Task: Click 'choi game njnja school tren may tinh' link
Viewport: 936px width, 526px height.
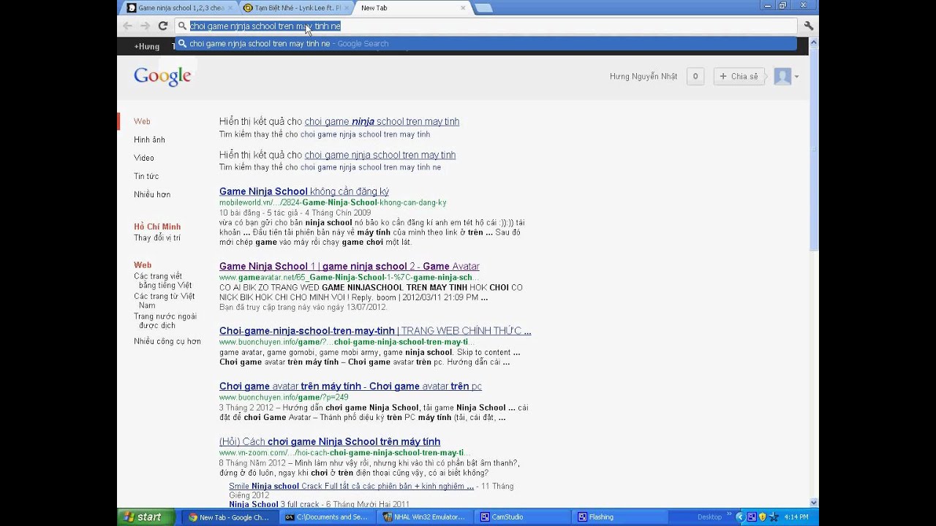Action: (380, 155)
